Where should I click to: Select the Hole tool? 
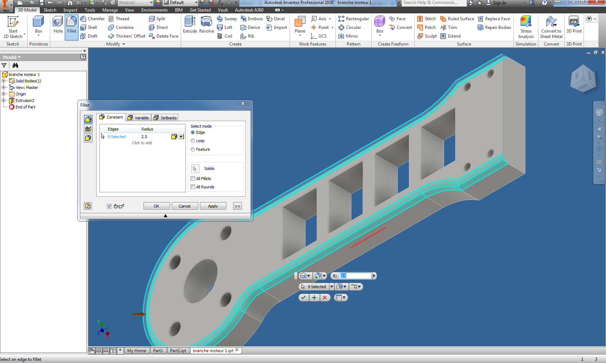tap(58, 25)
